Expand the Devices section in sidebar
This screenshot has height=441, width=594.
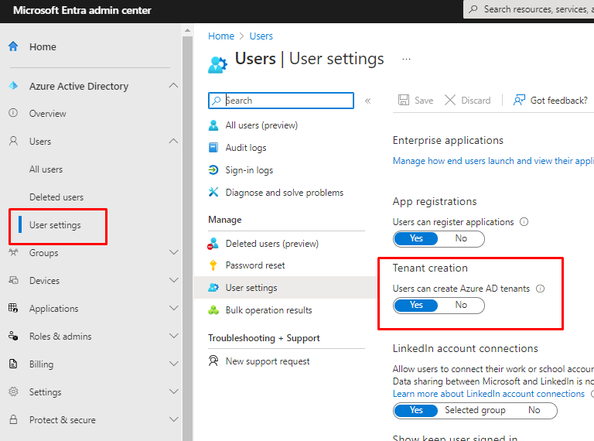[x=173, y=281]
